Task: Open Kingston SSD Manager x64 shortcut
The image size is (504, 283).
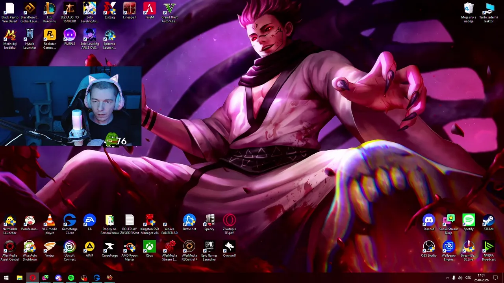Action: click(x=150, y=224)
